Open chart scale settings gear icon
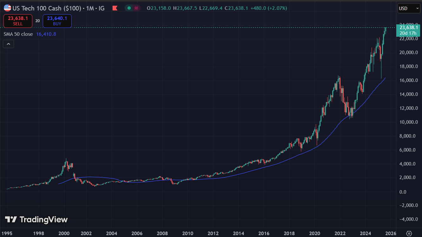The width and height of the screenshot is (422, 237). tap(409, 233)
